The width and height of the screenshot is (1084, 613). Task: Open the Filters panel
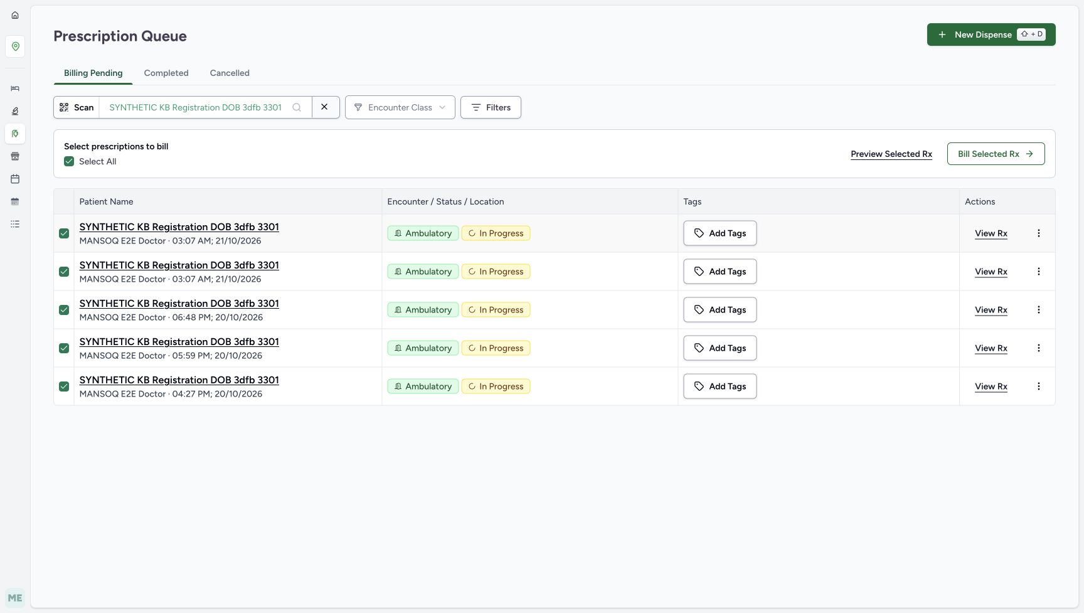(491, 107)
